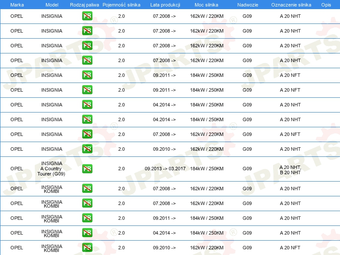Image resolution: width=340 pixels, height=255 pixels.
Task: Click fuel icon in Insignia Kombi 04.2014 row
Action: point(87,233)
